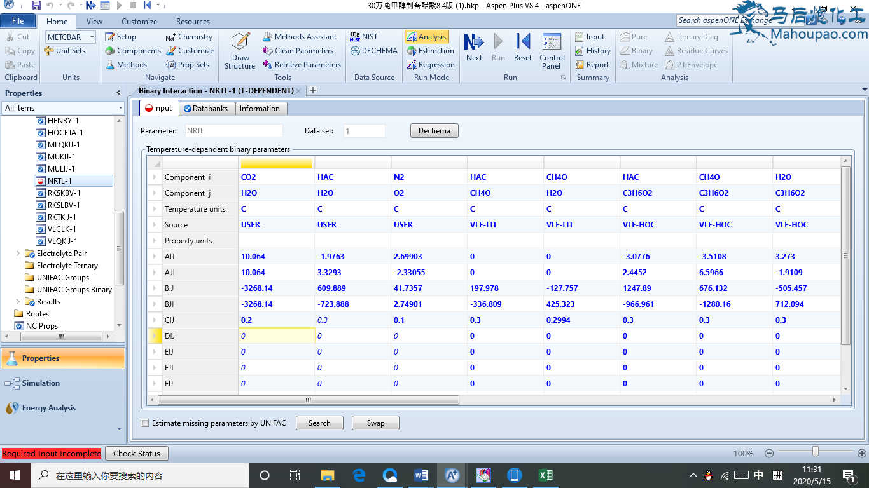The image size is (869, 488).
Task: Expand the Electrolyte Pair folder
Action: click(x=18, y=254)
